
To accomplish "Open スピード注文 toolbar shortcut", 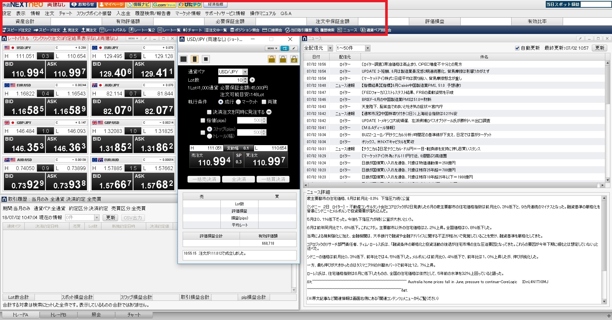I will [47, 30].
